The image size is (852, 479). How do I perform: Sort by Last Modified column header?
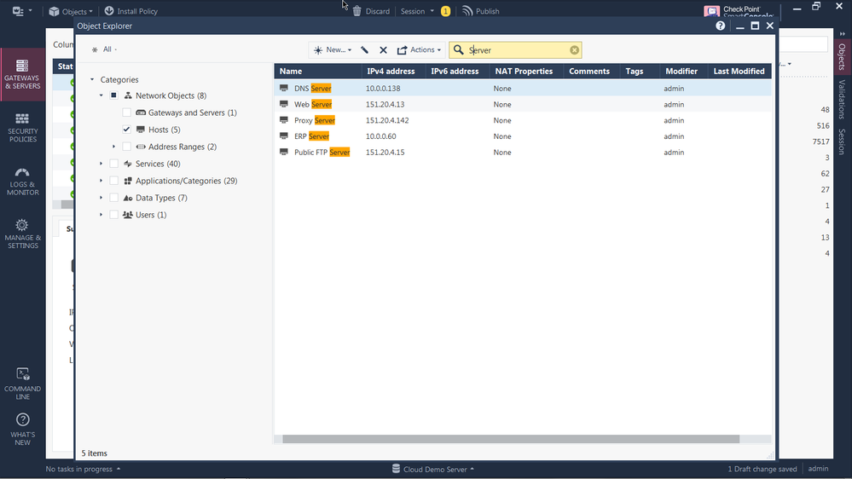tap(739, 71)
